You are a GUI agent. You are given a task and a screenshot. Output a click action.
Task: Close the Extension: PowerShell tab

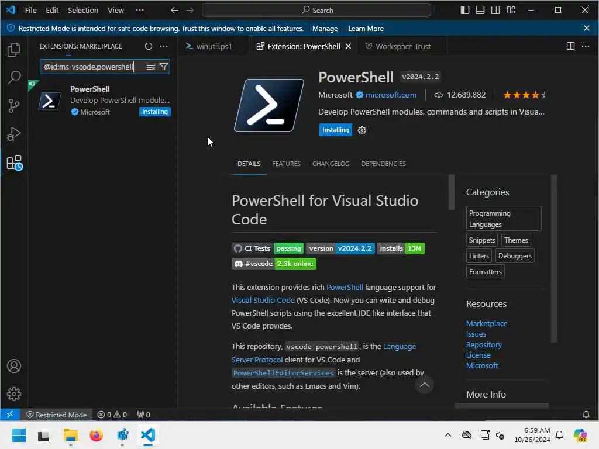click(348, 46)
